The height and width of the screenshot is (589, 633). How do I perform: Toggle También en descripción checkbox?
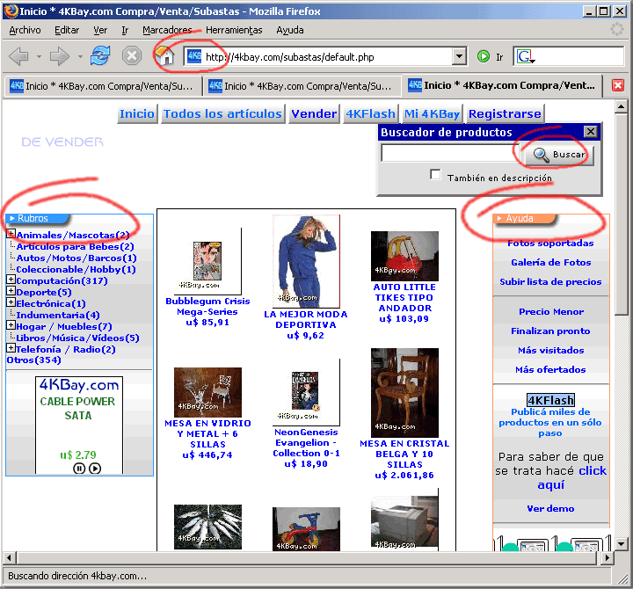pyautogui.click(x=435, y=175)
